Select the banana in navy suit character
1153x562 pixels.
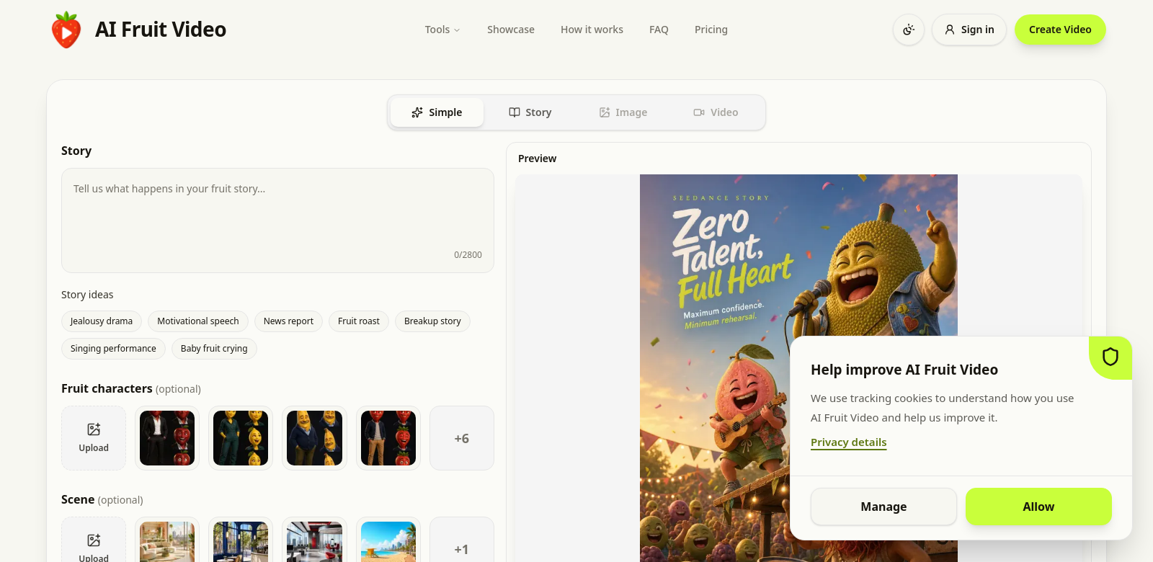click(314, 438)
